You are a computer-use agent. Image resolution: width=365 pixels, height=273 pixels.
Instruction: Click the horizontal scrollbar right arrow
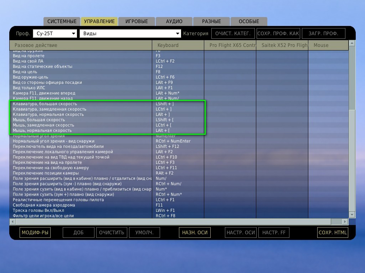coord(345,222)
